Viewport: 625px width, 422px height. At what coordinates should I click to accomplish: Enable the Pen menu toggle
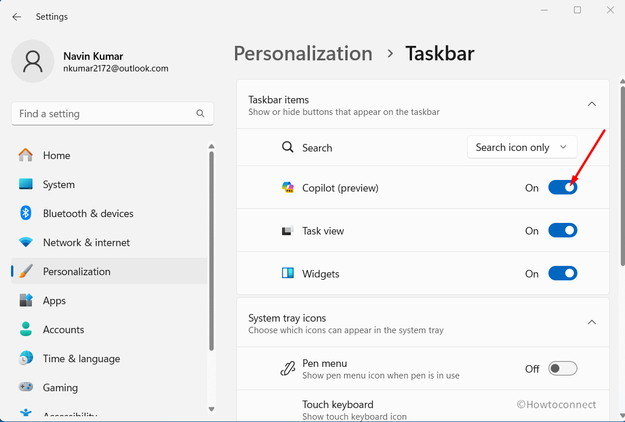click(x=562, y=369)
